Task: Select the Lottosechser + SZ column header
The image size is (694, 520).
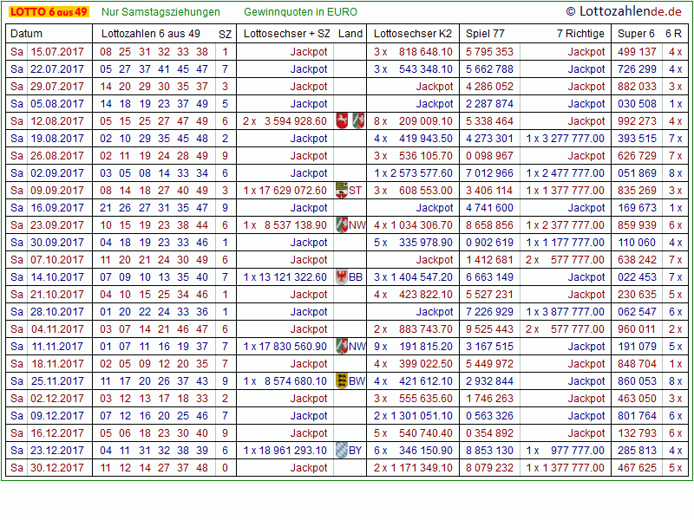Action: click(287, 34)
